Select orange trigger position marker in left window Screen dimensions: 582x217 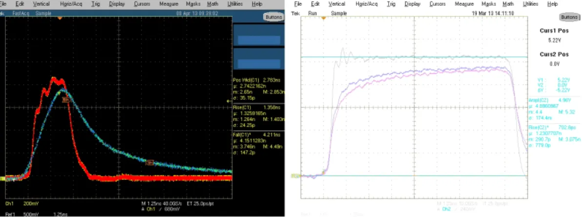(x=60, y=18)
